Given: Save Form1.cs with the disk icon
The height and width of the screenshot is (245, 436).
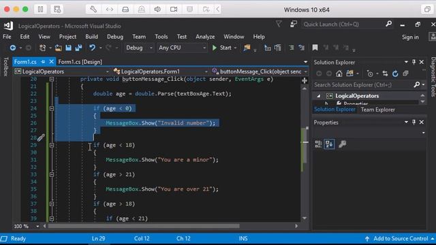Looking at the screenshot, I should (68, 48).
